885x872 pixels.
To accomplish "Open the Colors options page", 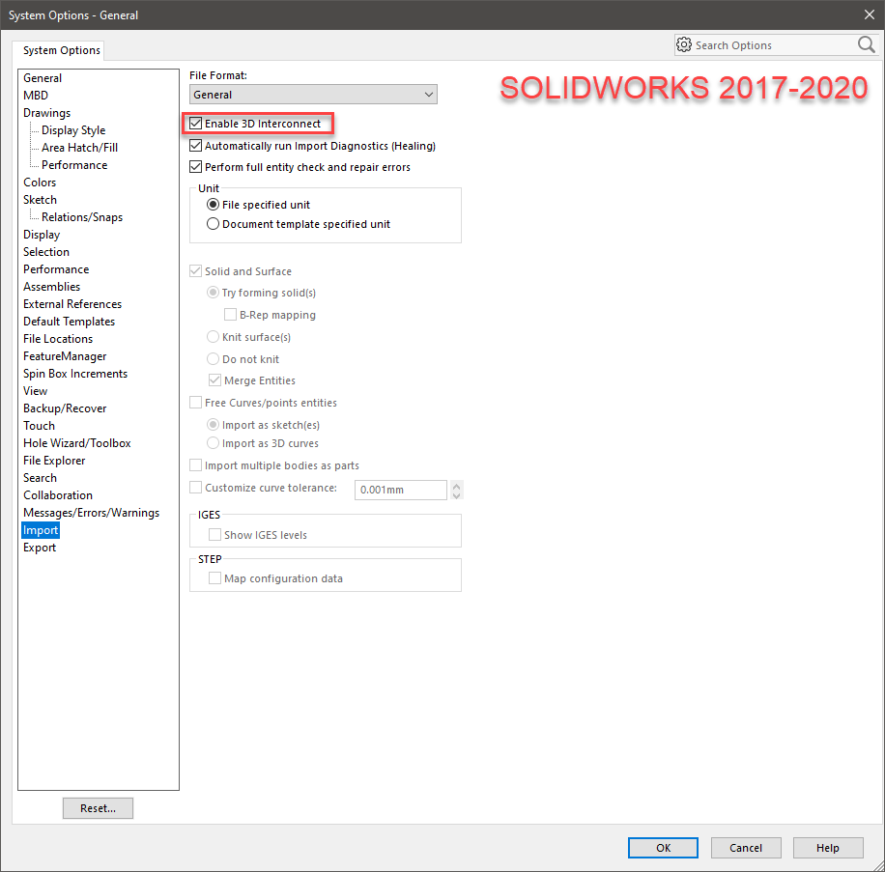I will click(x=40, y=183).
